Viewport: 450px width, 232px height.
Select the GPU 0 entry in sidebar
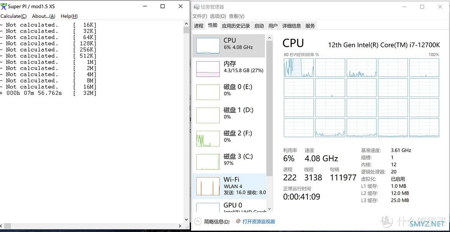[x=229, y=207]
